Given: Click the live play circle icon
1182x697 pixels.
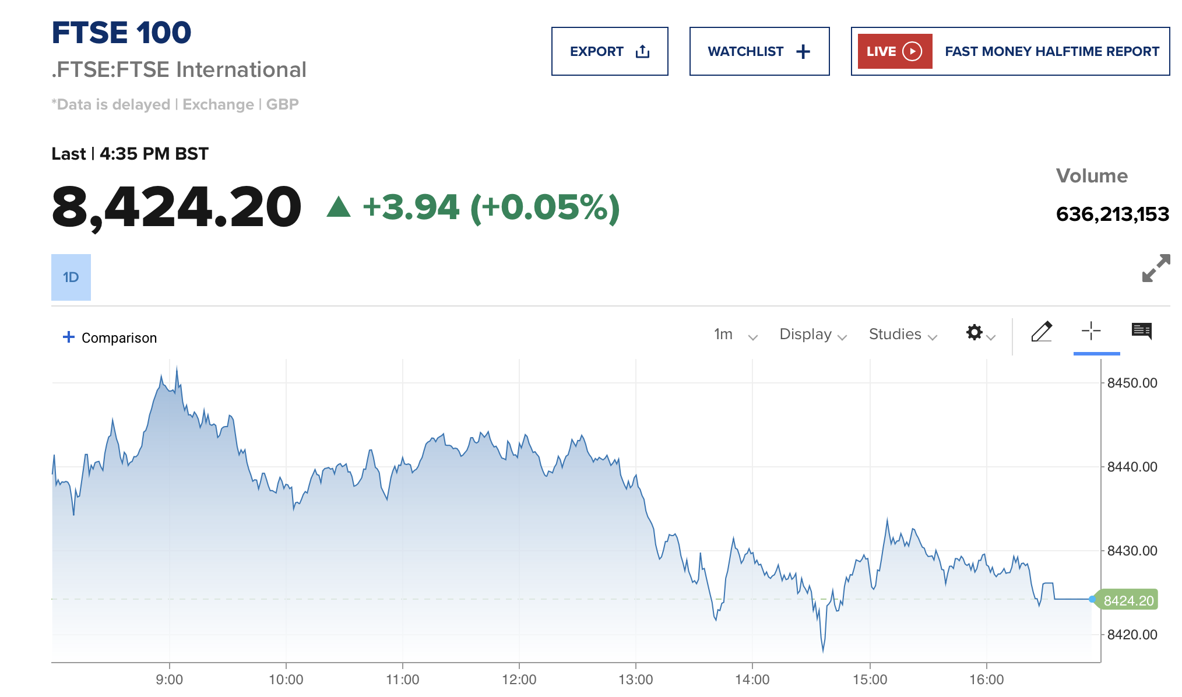Looking at the screenshot, I should click(912, 51).
